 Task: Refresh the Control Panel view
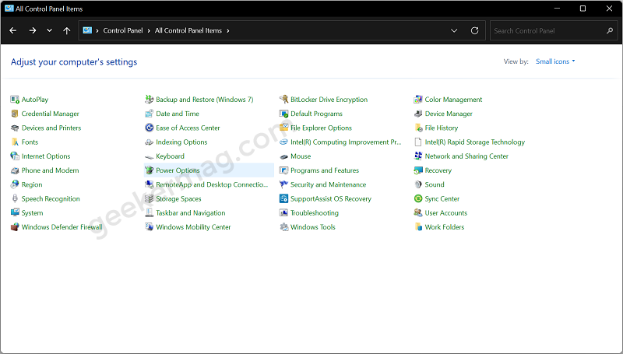coord(474,30)
